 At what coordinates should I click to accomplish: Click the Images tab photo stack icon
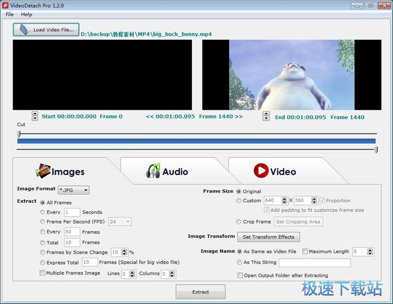point(43,171)
